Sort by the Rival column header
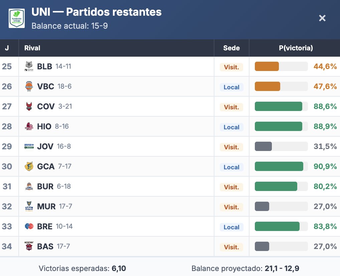Screen dimensions: 340x276 (32, 48)
